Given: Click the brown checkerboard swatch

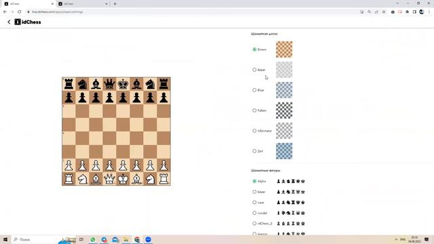Looking at the screenshot, I should [284, 49].
